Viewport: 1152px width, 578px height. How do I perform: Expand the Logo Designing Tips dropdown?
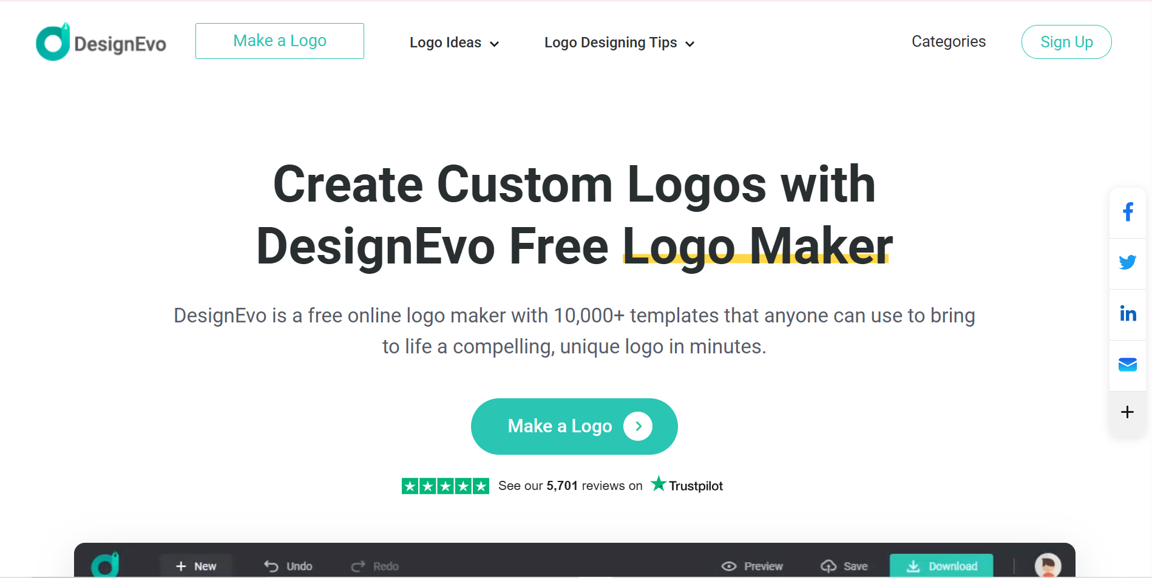(x=619, y=42)
